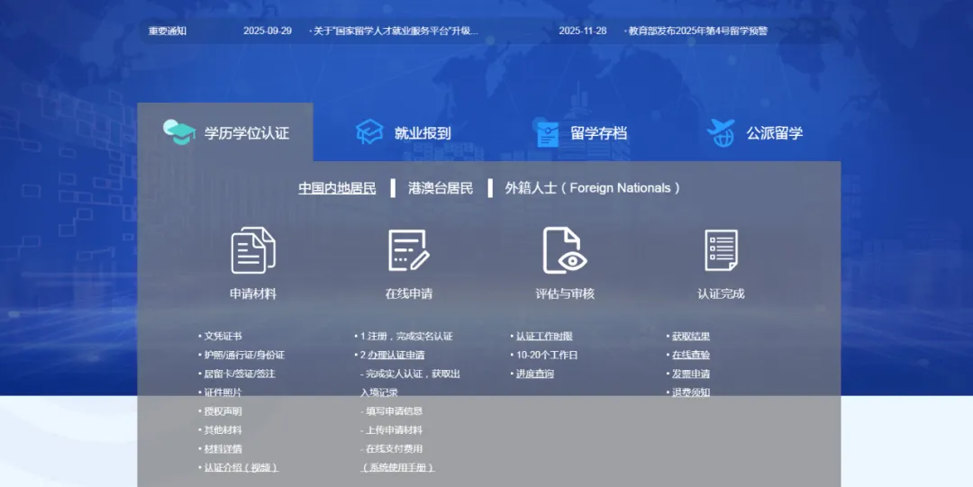
Task: Click the 在线申请 heading label
Action: pos(409,293)
